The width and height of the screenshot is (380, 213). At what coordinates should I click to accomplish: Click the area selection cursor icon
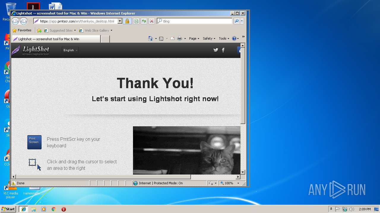pyautogui.click(x=35, y=164)
